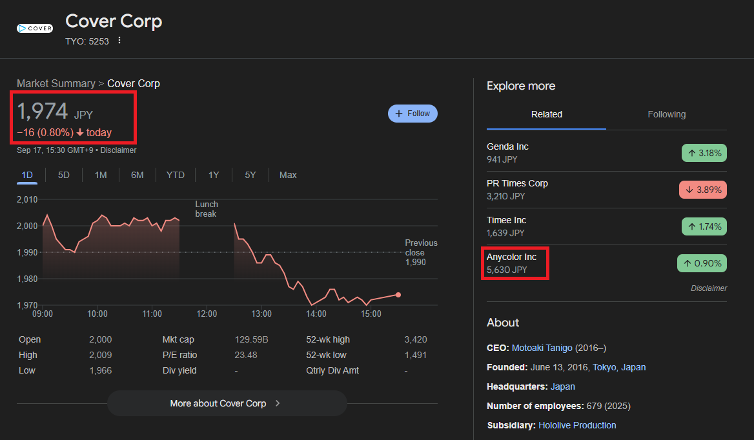Click the PR Times Corp 3.89% change badge
This screenshot has width=754, height=440.
702,190
